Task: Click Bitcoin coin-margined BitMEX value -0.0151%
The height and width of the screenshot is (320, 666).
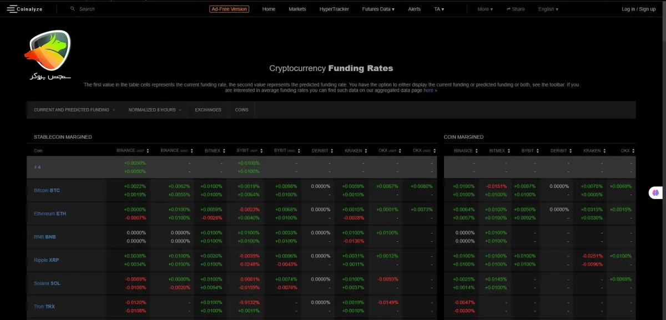Action: 496,186
